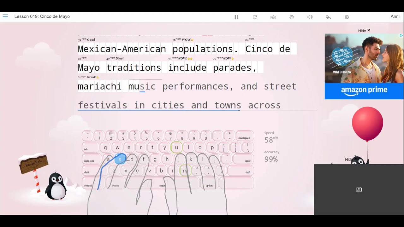Image resolution: width=404 pixels, height=227 pixels.
Task: Click the enter key on virtual keyboard
Action: tap(243, 159)
